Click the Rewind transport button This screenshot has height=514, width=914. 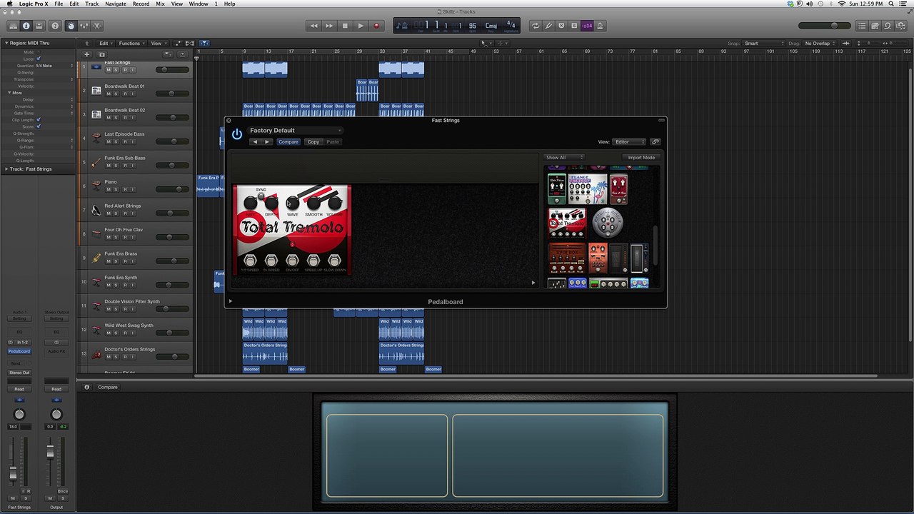click(313, 26)
